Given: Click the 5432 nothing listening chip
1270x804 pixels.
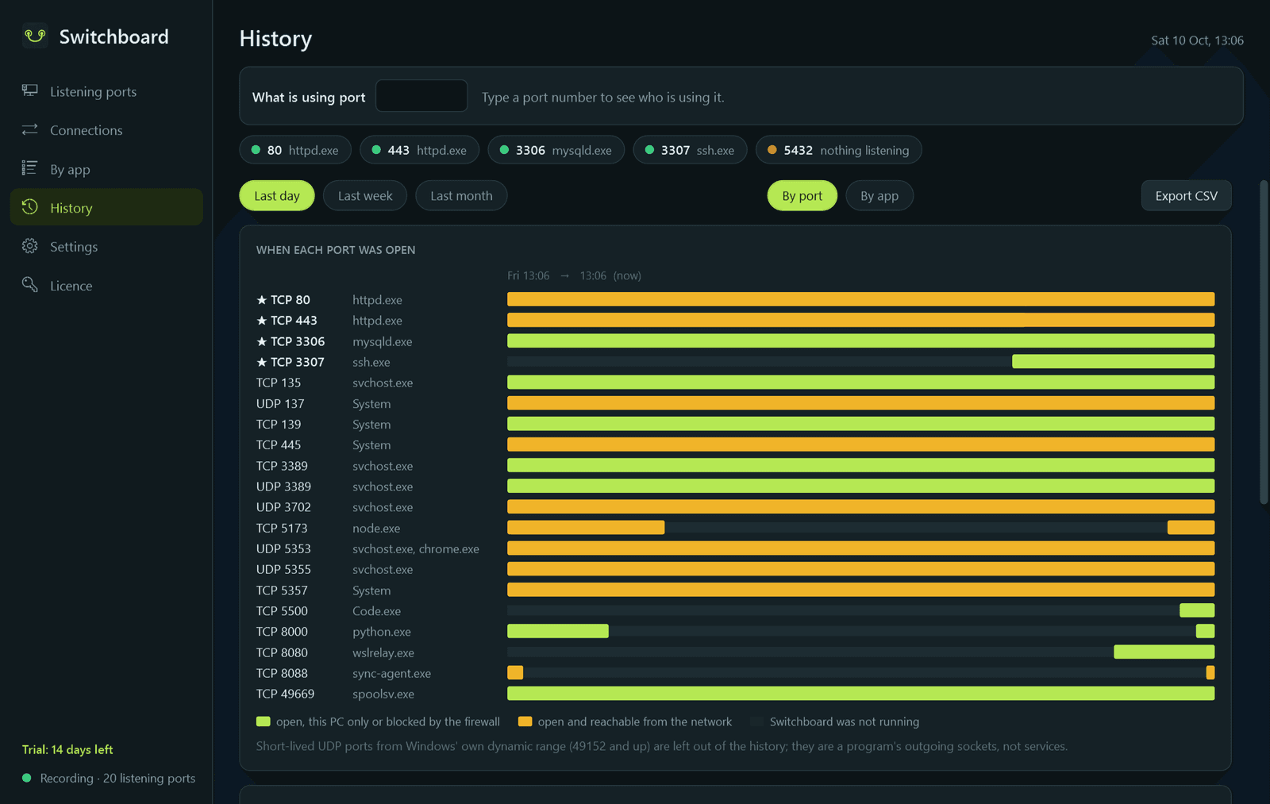Looking at the screenshot, I should click(839, 150).
